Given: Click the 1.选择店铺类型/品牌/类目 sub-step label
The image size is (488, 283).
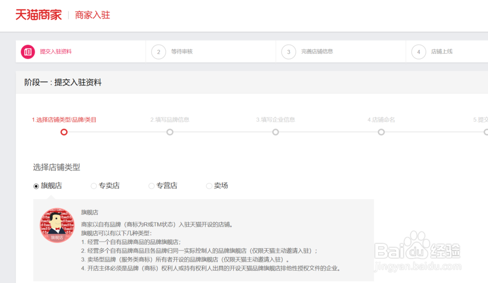Looking at the screenshot, I should coord(64,120).
